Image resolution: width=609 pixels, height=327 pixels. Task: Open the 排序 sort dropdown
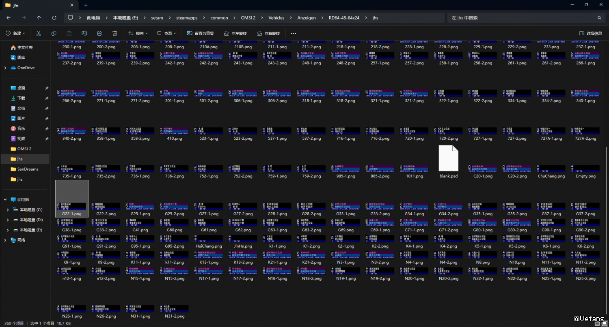138,33
